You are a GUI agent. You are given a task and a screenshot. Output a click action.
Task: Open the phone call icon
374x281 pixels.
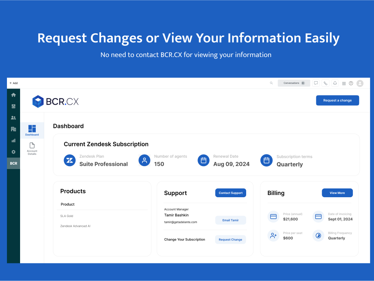(325, 83)
